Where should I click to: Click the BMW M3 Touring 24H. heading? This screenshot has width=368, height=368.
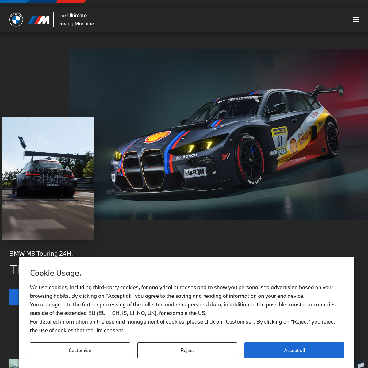41,253
